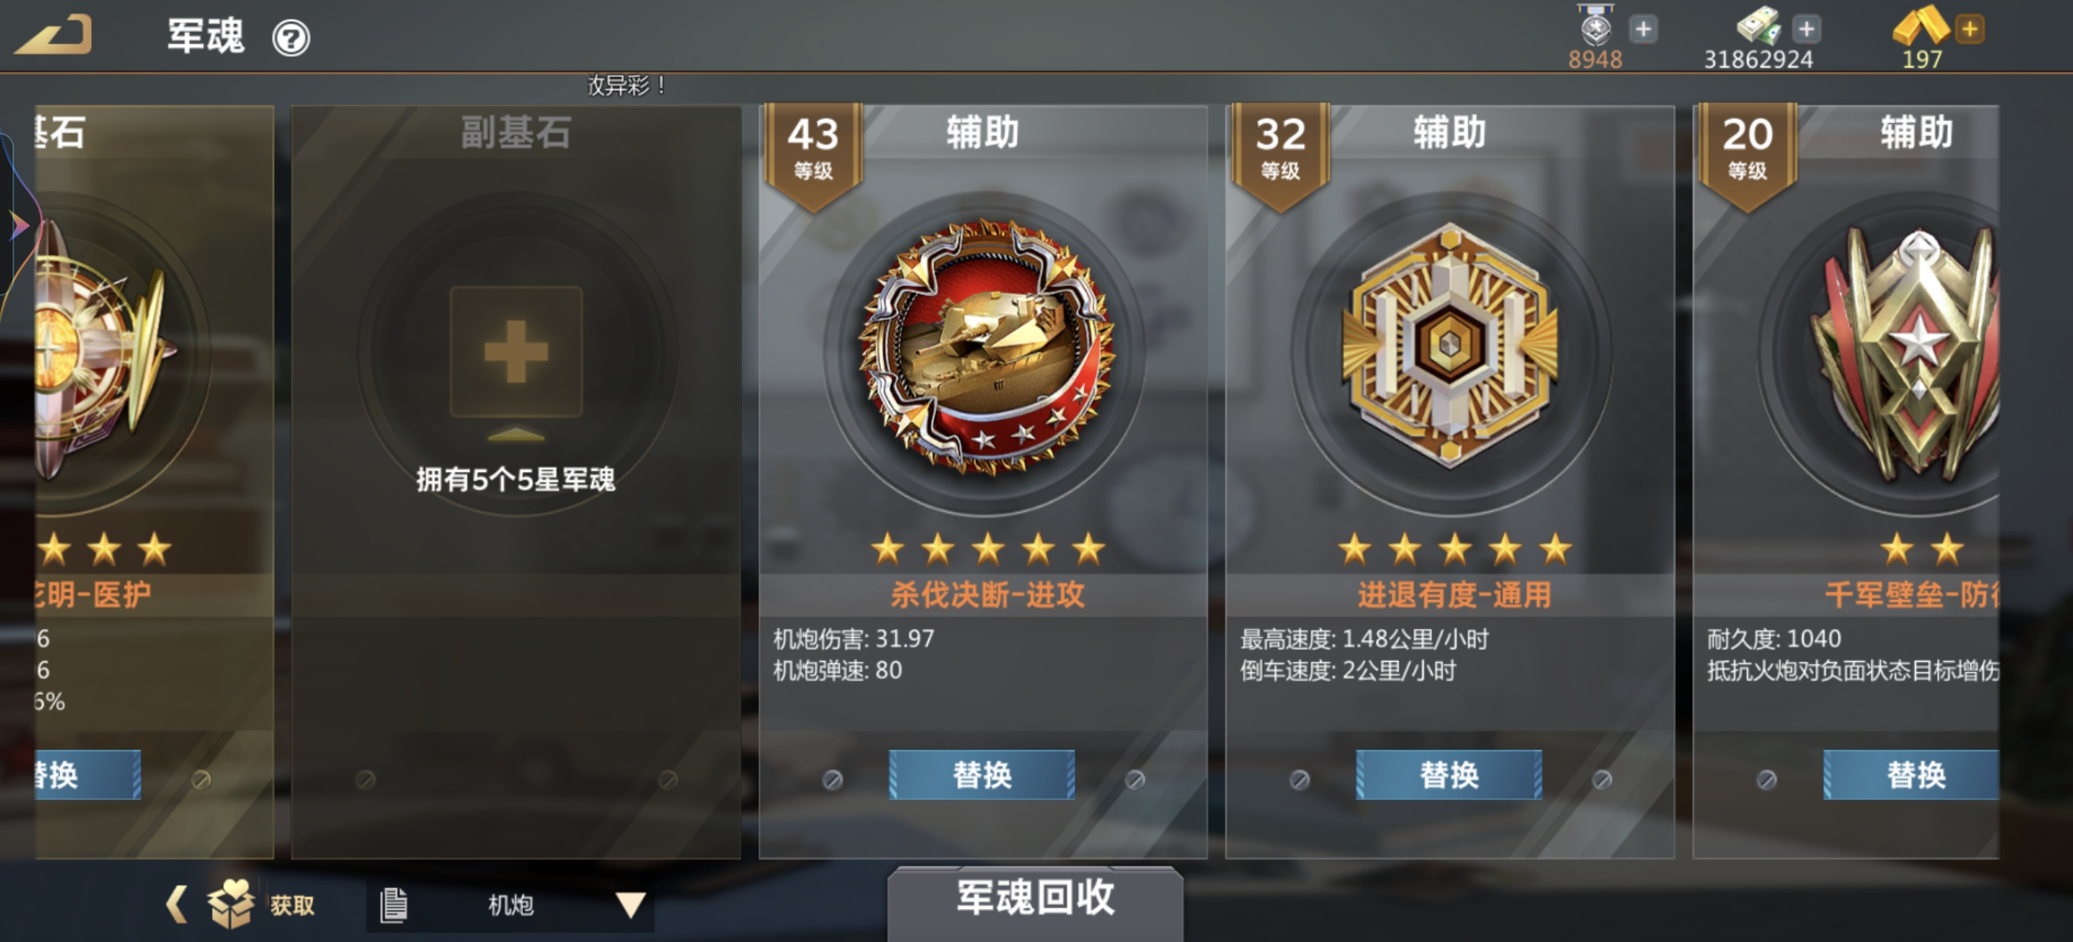Click the gold bar currency icon
The image size is (2073, 942).
[x=1920, y=27]
